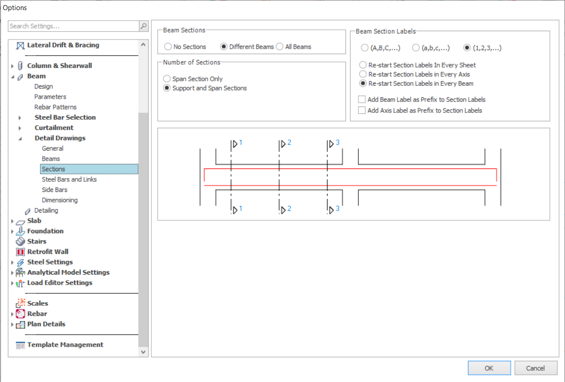
Task: Click the Stairs icon in the tree
Action: [20, 242]
